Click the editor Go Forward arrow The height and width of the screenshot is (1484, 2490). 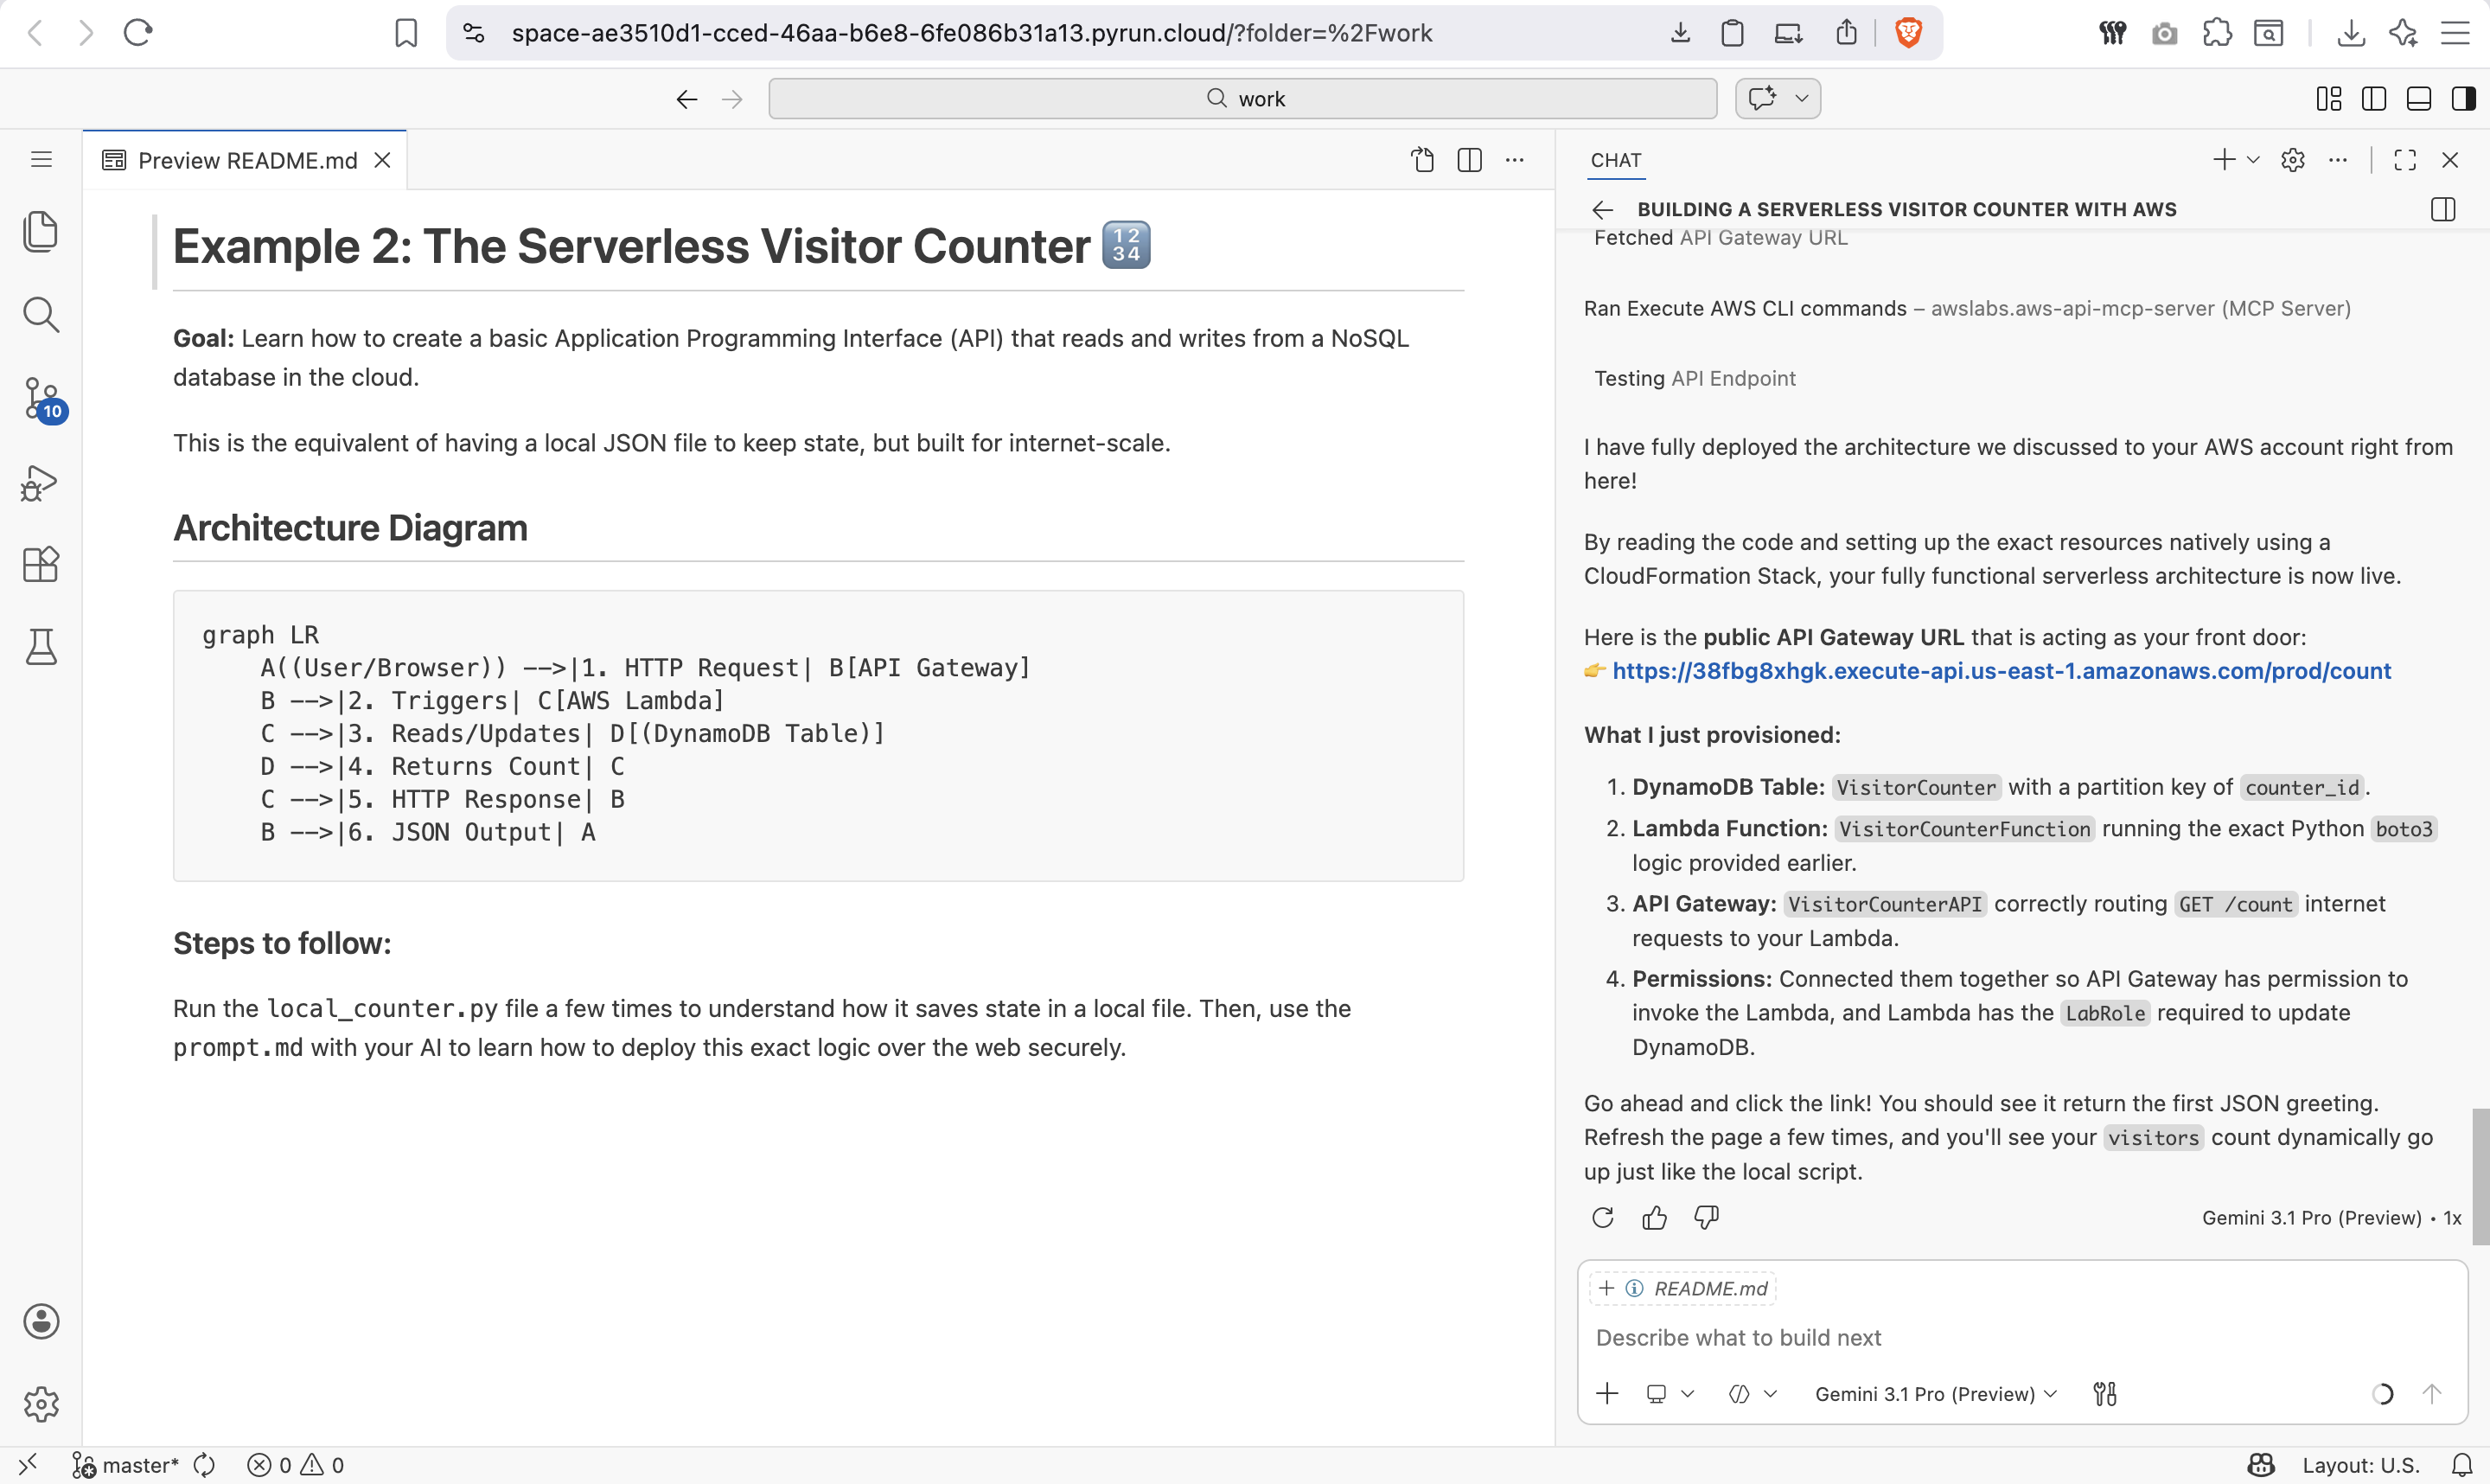(x=732, y=99)
